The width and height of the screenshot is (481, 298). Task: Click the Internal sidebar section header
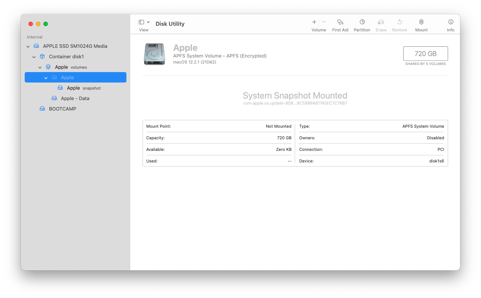coord(35,37)
